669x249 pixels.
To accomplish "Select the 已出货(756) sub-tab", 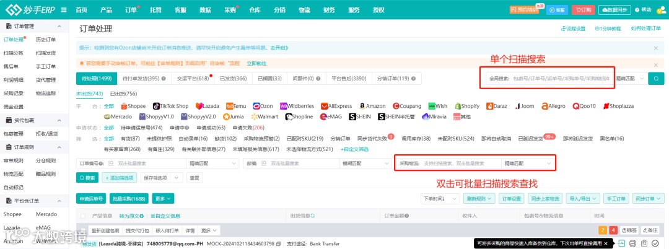I will [123, 94].
